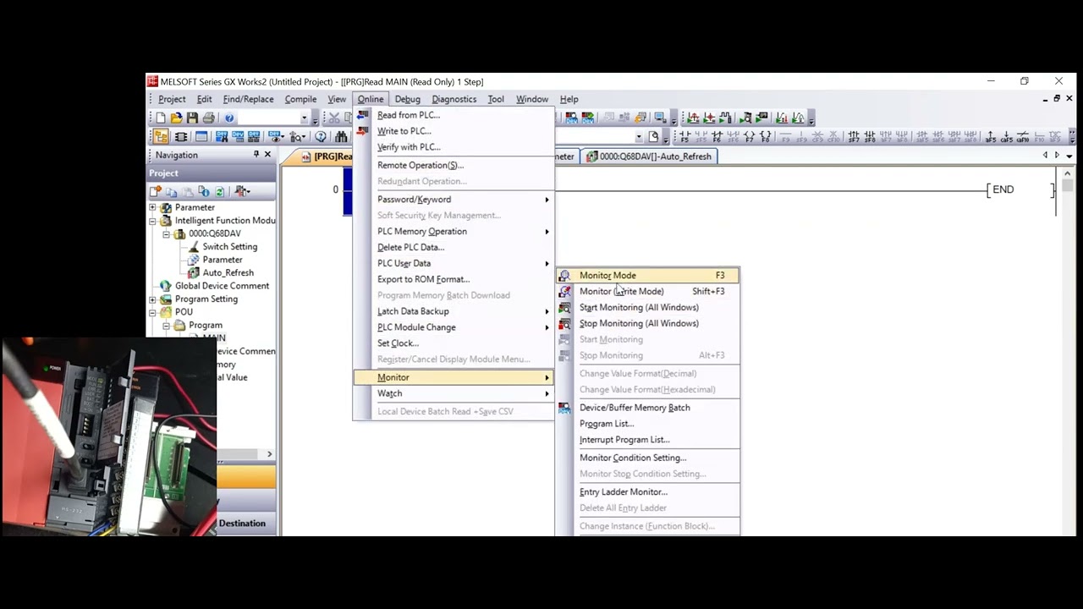
Task: Collapse the Intelligent Function Module node
Action: (152, 221)
